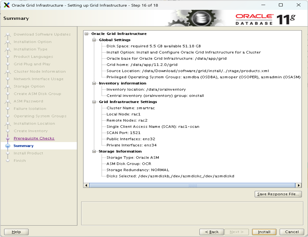Click the horizontal scrollbar left arrow
This screenshot has width=308, height=237.
coord(86,185)
